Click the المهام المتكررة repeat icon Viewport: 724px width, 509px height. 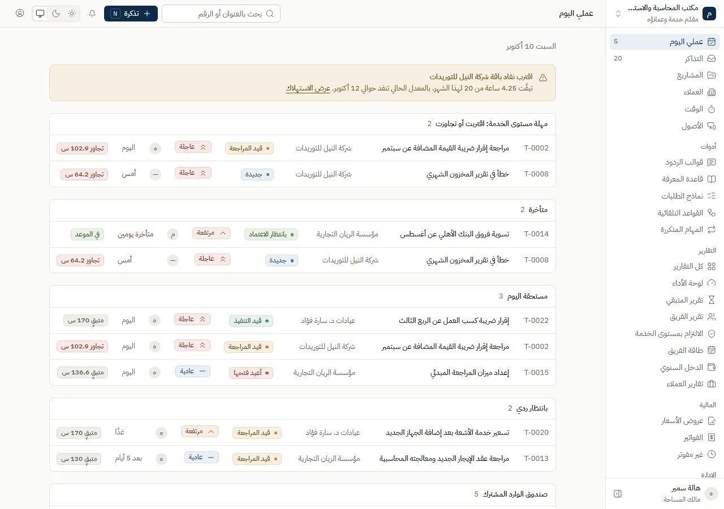click(712, 230)
